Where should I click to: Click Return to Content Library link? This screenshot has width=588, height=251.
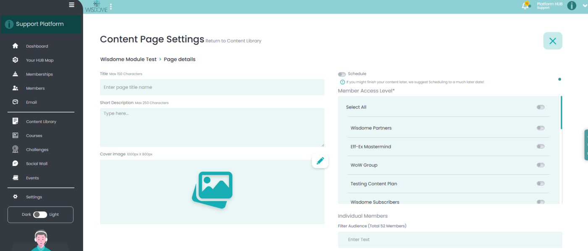(x=234, y=41)
